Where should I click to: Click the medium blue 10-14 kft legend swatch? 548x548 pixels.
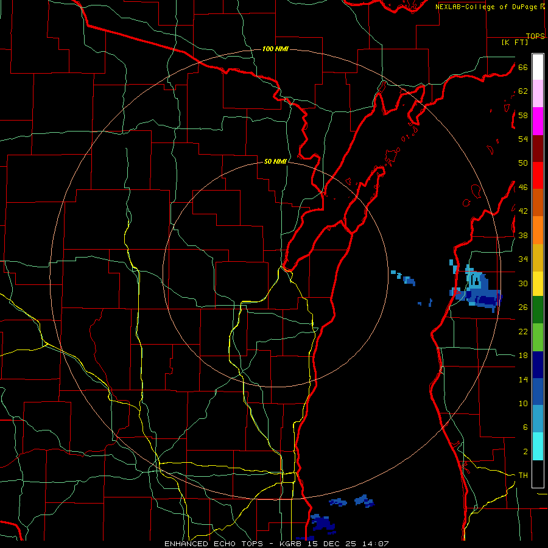[538, 392]
